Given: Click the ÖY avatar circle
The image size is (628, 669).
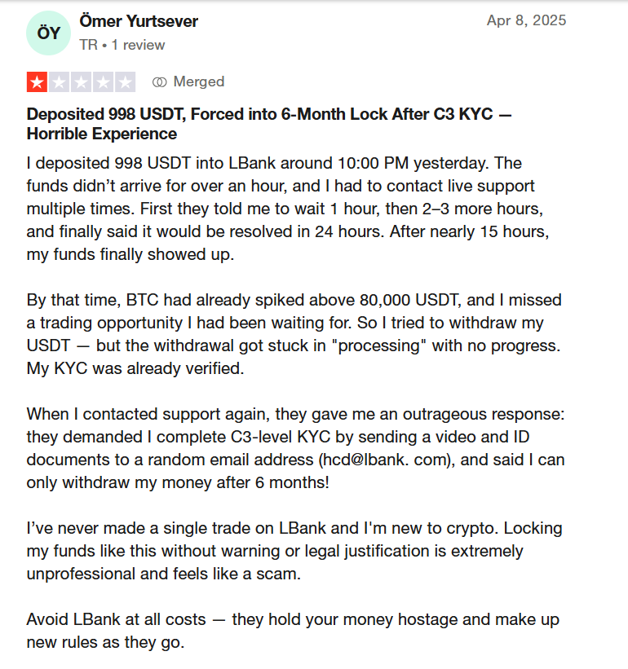Looking at the screenshot, I should click(48, 33).
